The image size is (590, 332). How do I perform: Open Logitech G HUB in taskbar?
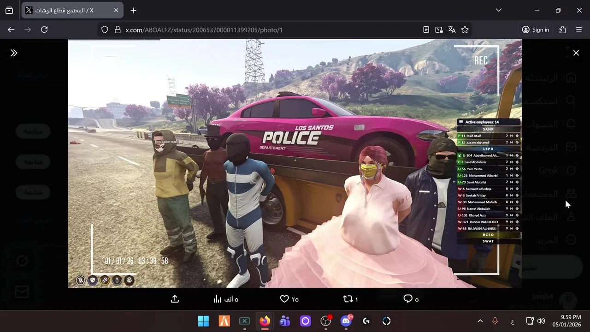(x=366, y=321)
